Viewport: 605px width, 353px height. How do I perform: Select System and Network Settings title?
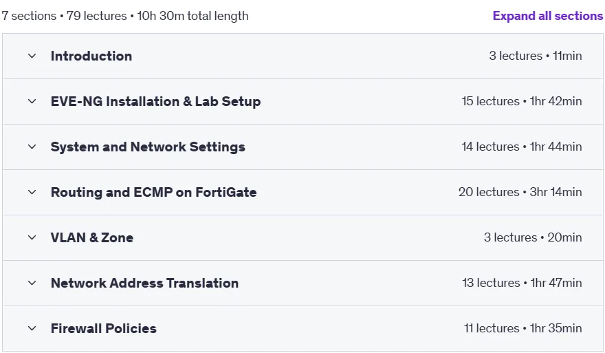148,147
